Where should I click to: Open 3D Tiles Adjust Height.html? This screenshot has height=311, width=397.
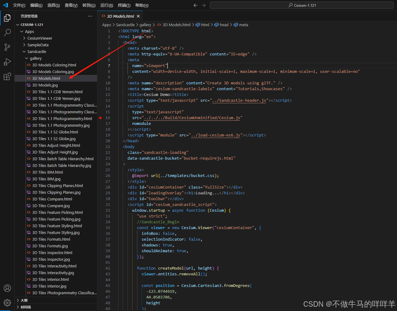click(56, 145)
